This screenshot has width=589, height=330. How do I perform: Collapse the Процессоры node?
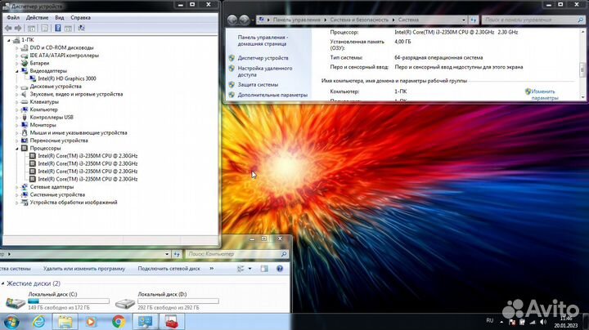tap(17, 149)
